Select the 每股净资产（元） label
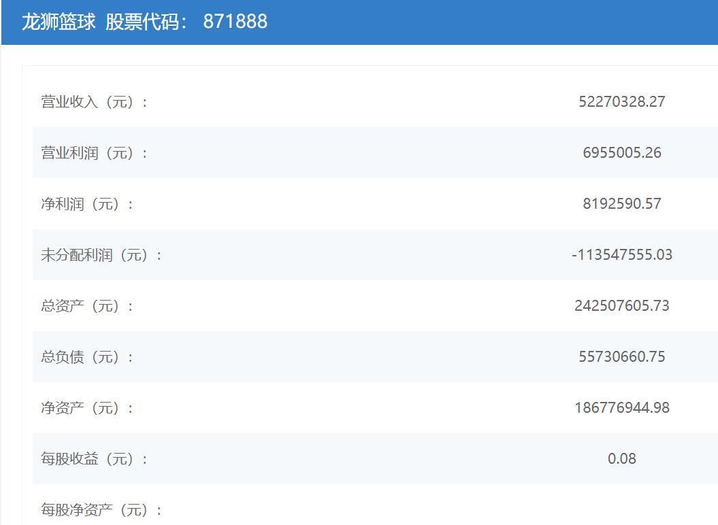The height and width of the screenshot is (525, 718). pyautogui.click(x=101, y=509)
